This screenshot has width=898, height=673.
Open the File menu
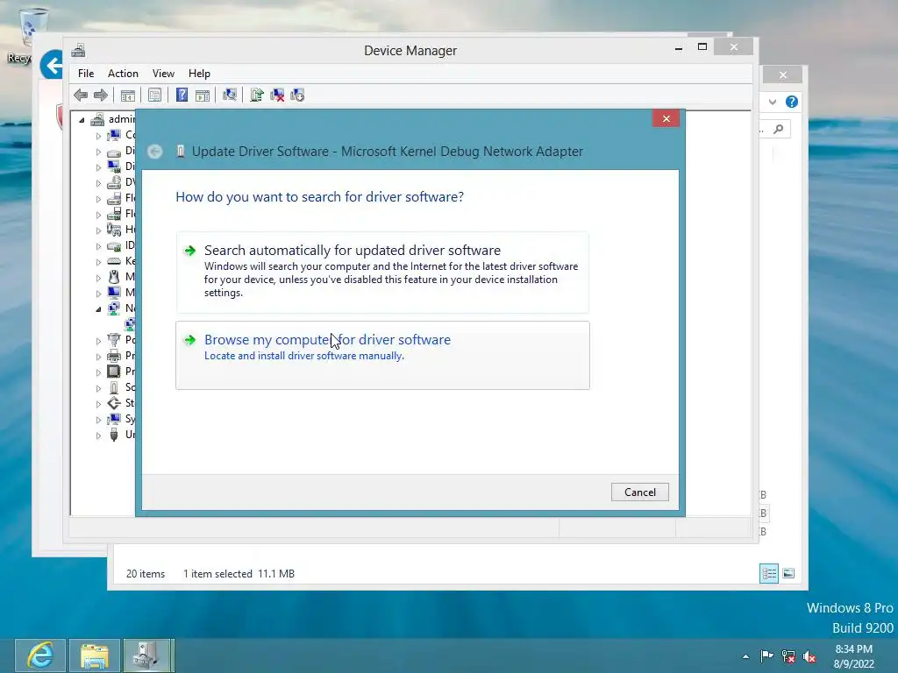pyautogui.click(x=86, y=74)
